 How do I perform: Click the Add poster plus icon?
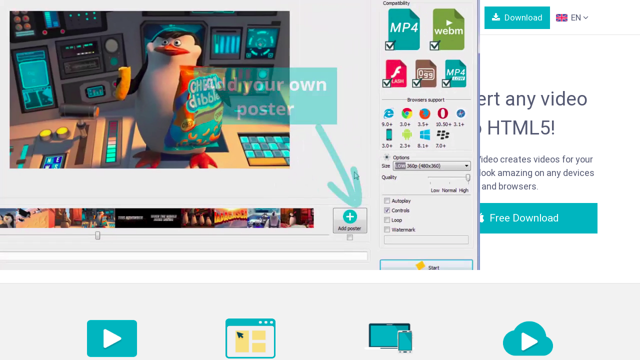(350, 217)
